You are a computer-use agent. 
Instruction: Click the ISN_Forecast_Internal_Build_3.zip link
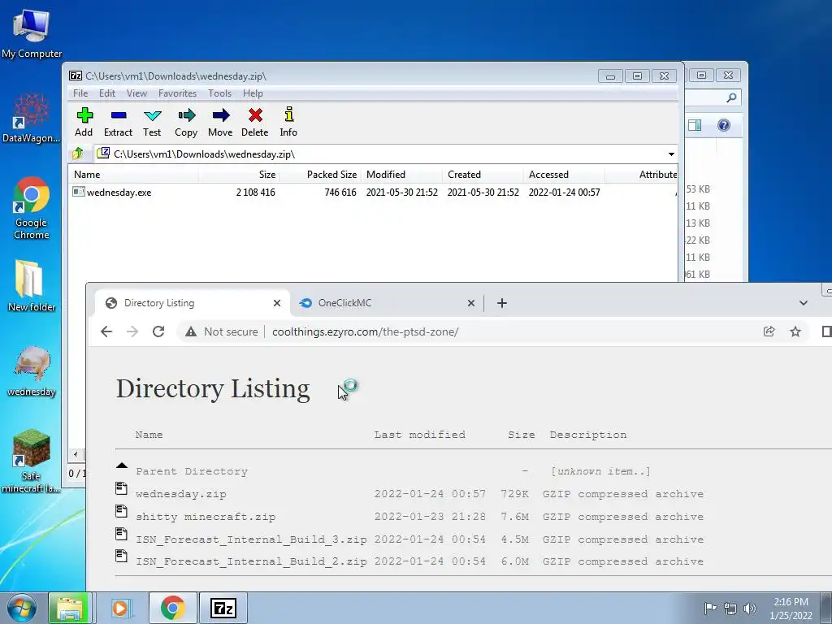[x=252, y=539]
